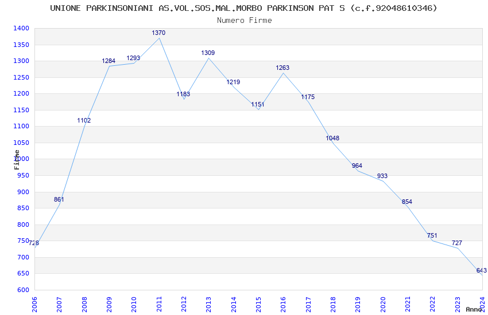
Task: Click the chart title with c.f.92048610346
Action: pos(243,8)
